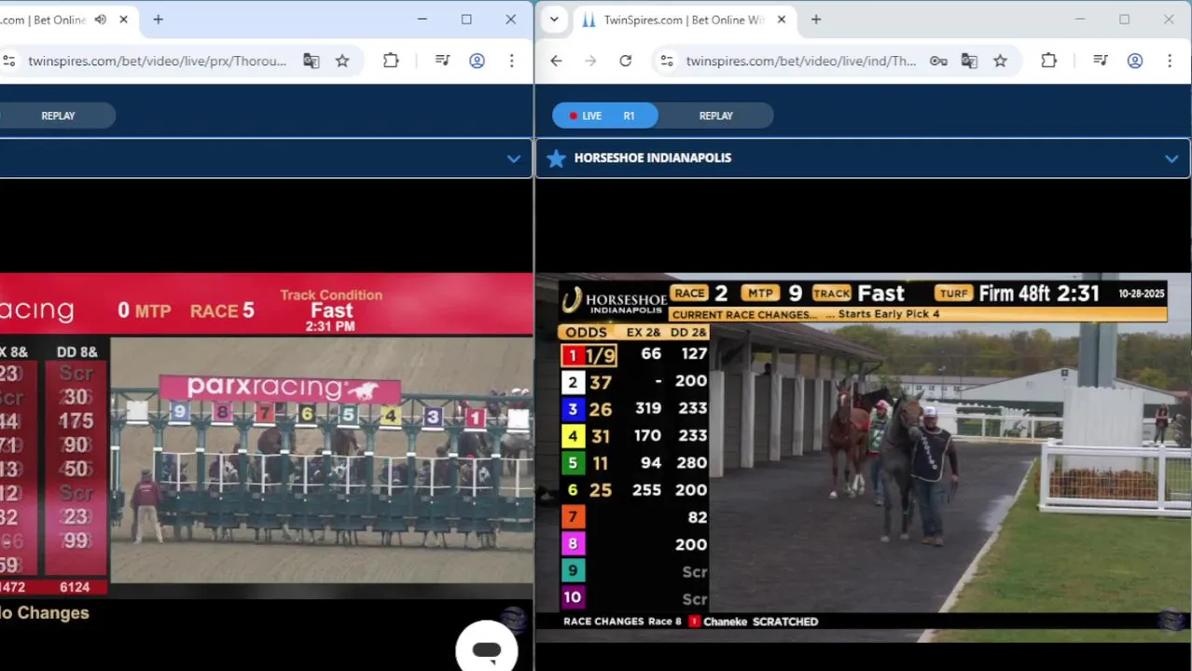Open the tab search dropdown in the right window
The height and width of the screenshot is (671, 1192).
point(554,20)
